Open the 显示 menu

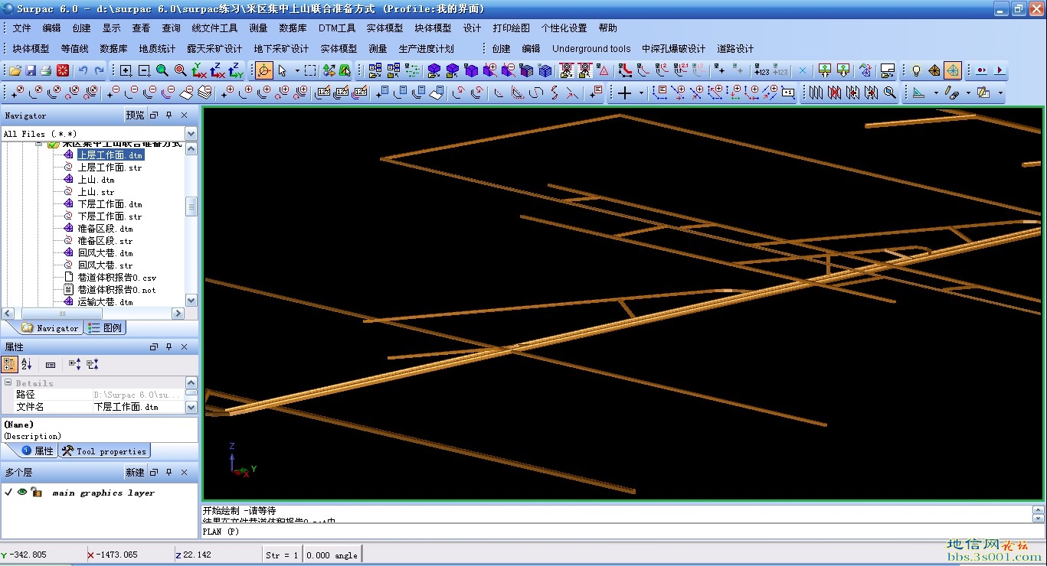(x=112, y=28)
